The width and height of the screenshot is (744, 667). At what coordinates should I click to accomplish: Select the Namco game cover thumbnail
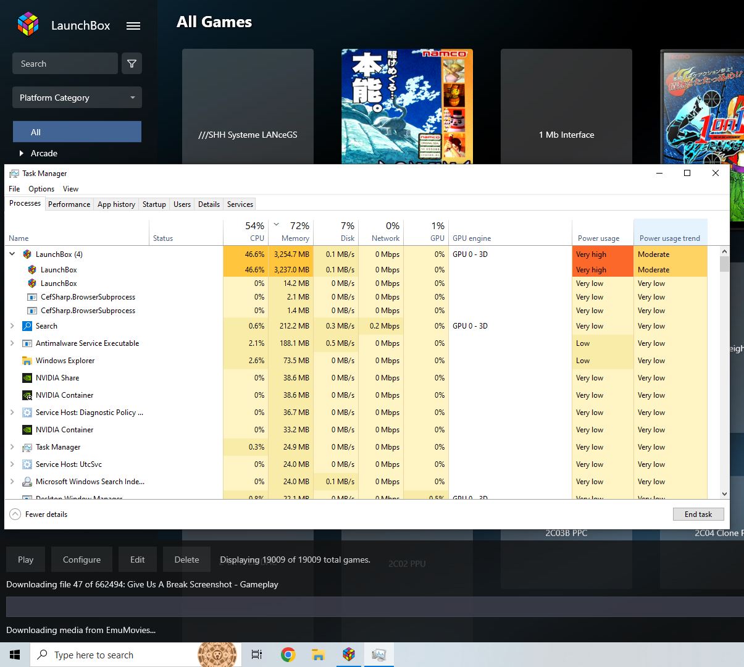407,106
